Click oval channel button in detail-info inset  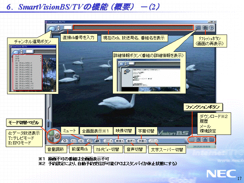click(122, 64)
